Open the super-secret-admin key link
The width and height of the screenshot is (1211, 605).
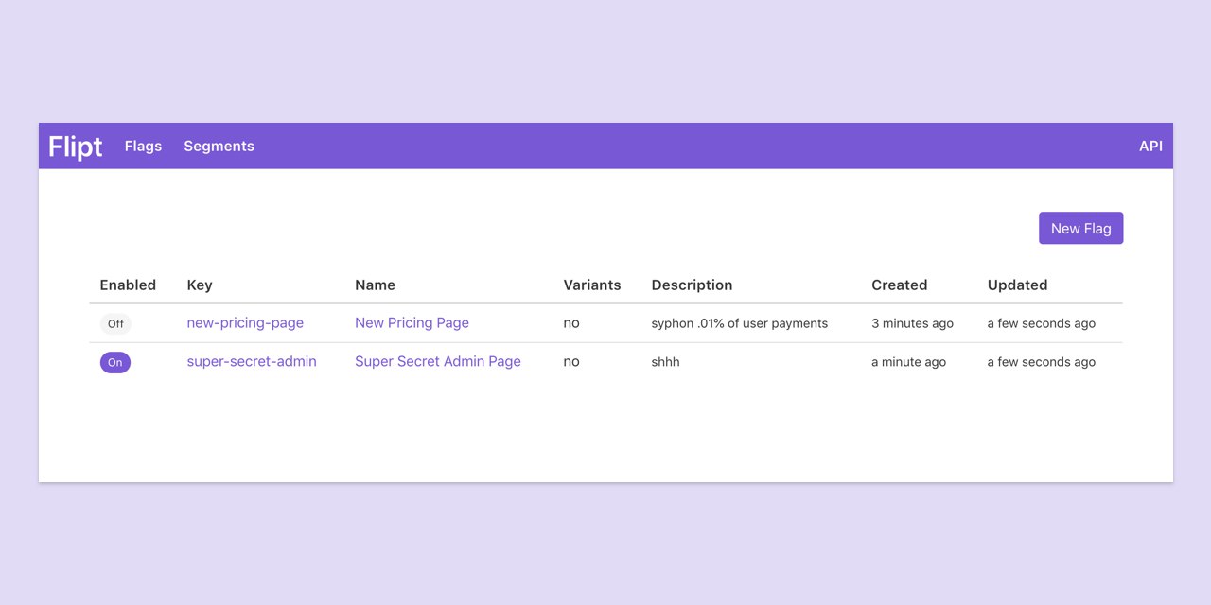click(252, 362)
